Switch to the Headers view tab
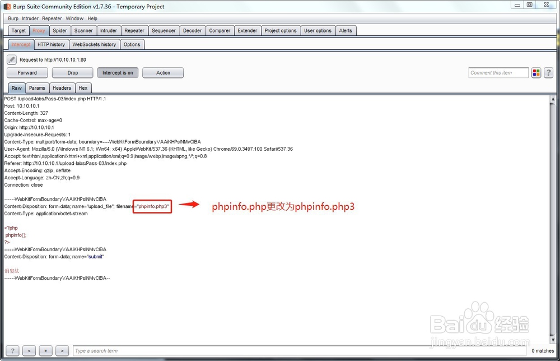Screen dimensions: 560x361 (62, 88)
